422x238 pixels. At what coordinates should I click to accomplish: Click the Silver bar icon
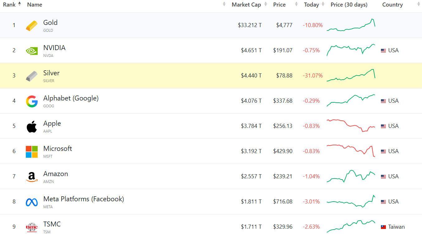click(32, 76)
